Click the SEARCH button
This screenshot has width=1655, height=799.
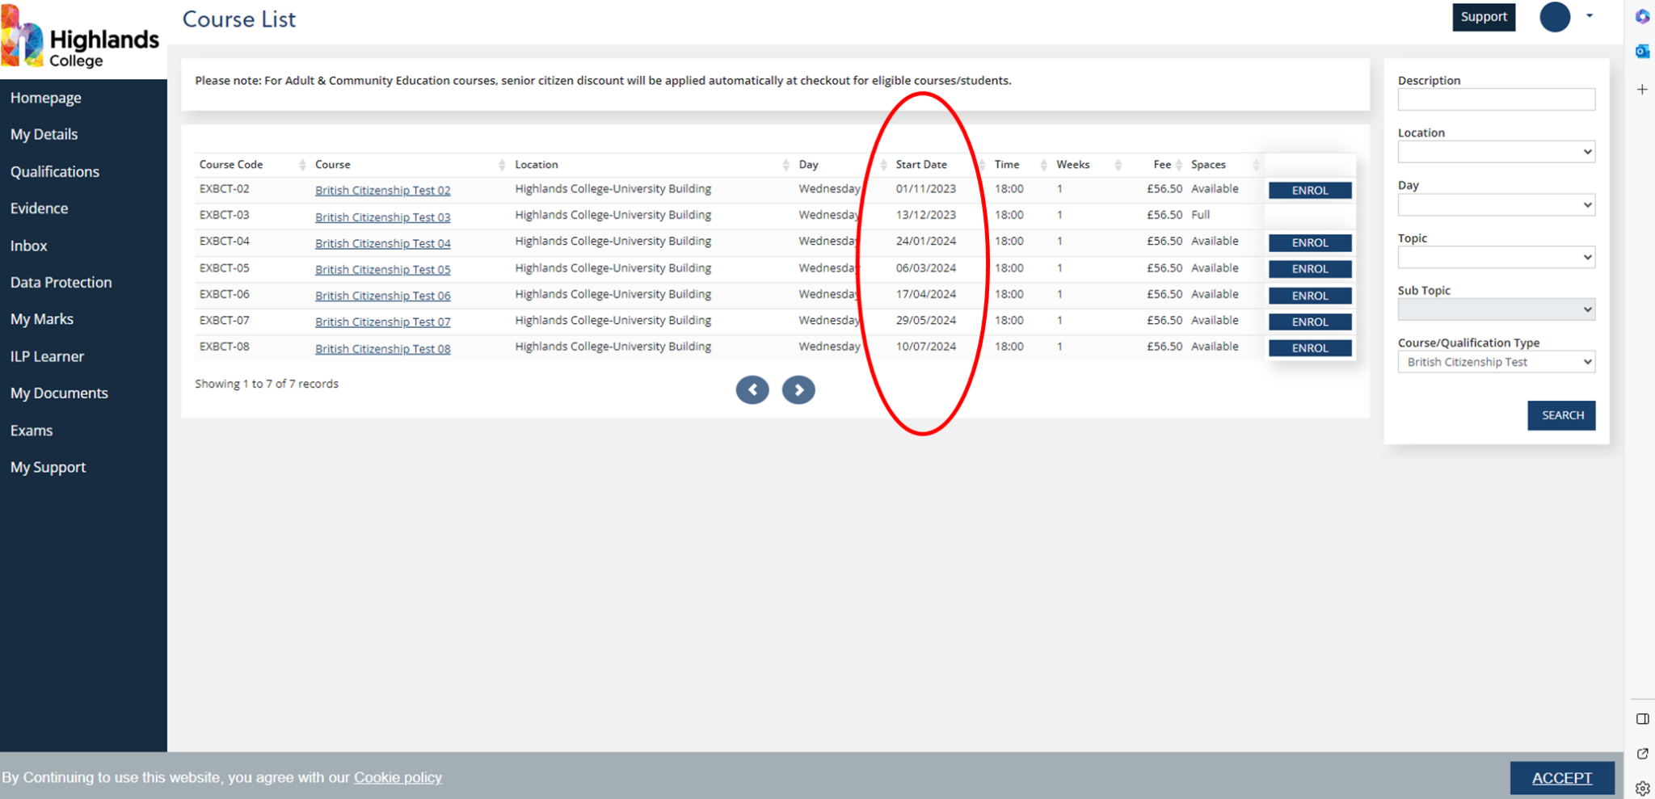point(1561,415)
